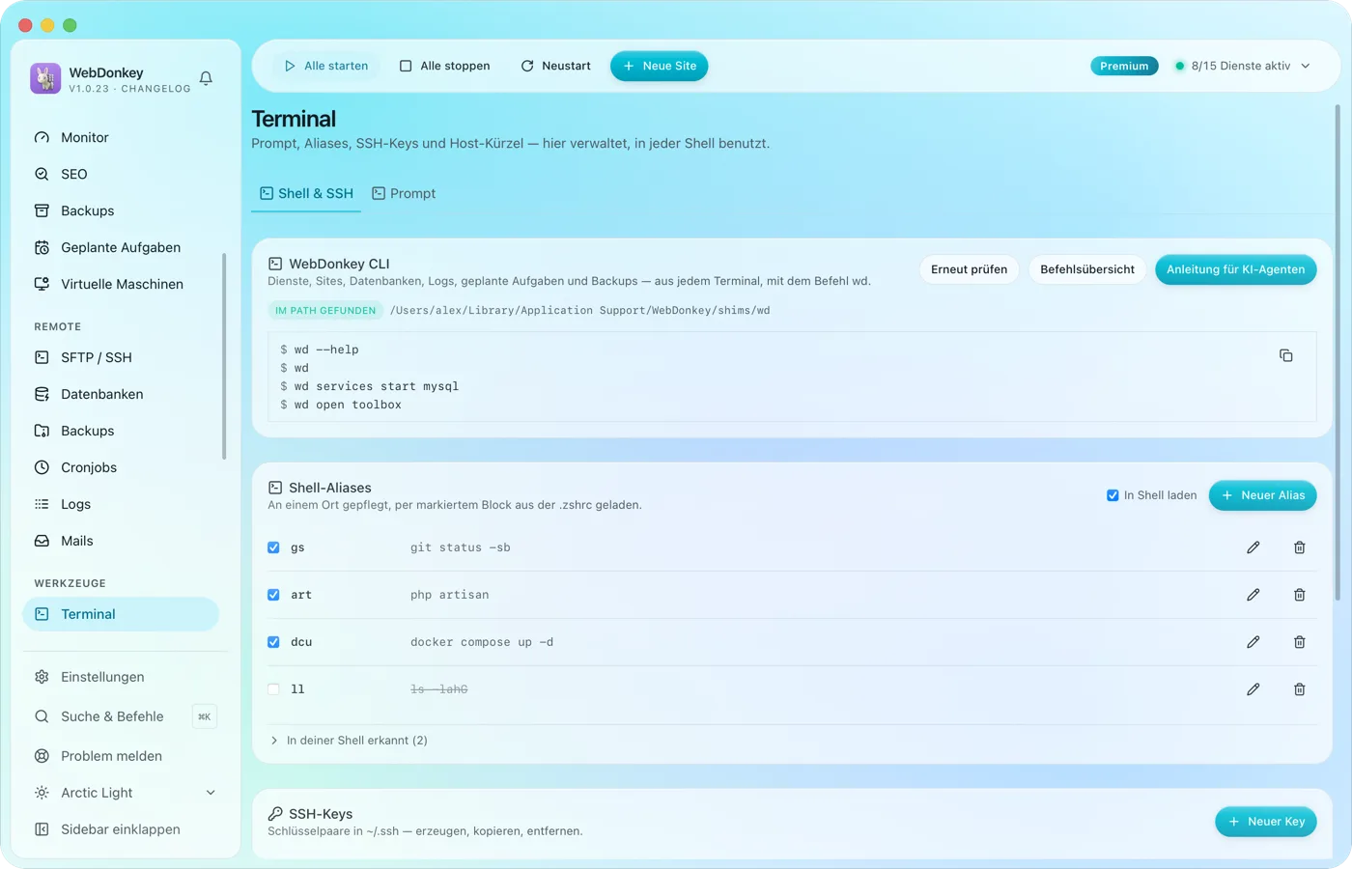Open Monitor from the sidebar
Viewport: 1352px width, 869px height.
tap(121, 137)
